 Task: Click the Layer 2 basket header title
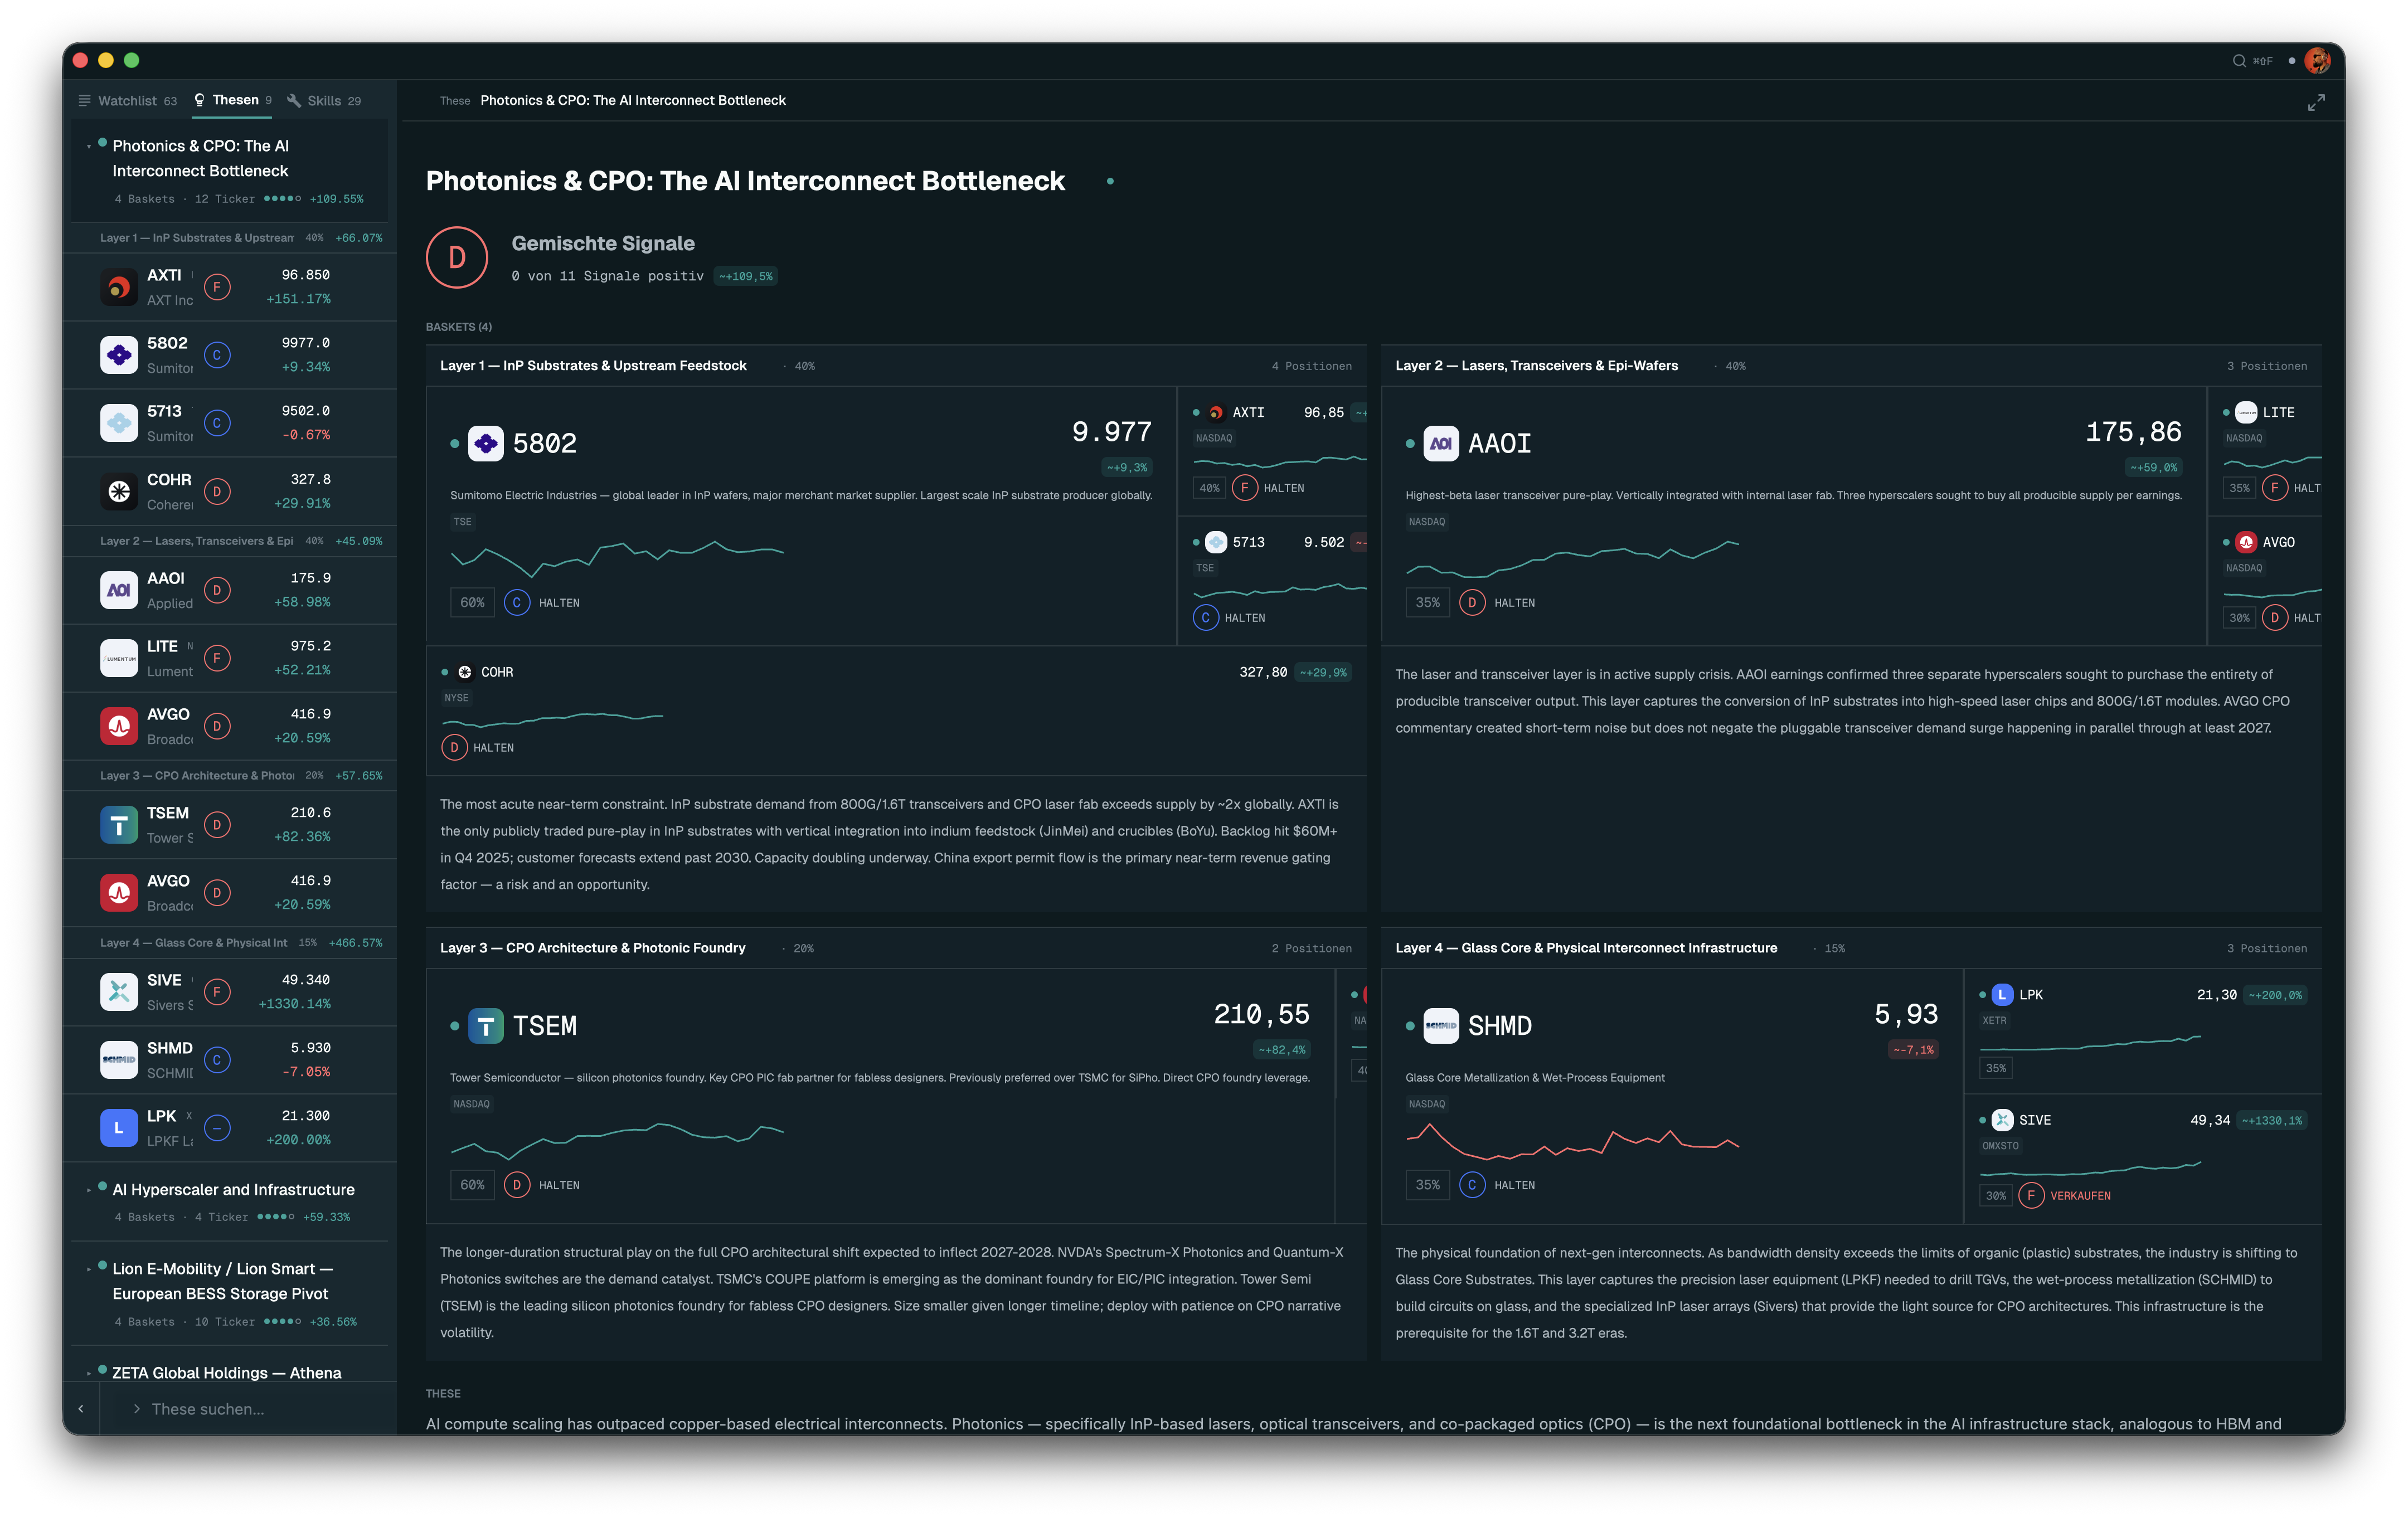[1536, 366]
